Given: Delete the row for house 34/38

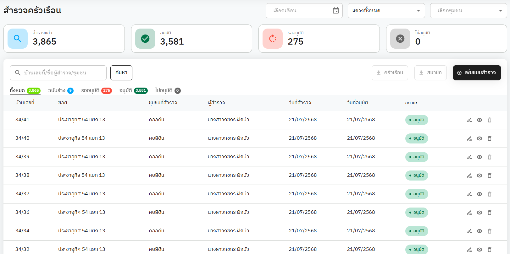Looking at the screenshot, I should point(490,176).
